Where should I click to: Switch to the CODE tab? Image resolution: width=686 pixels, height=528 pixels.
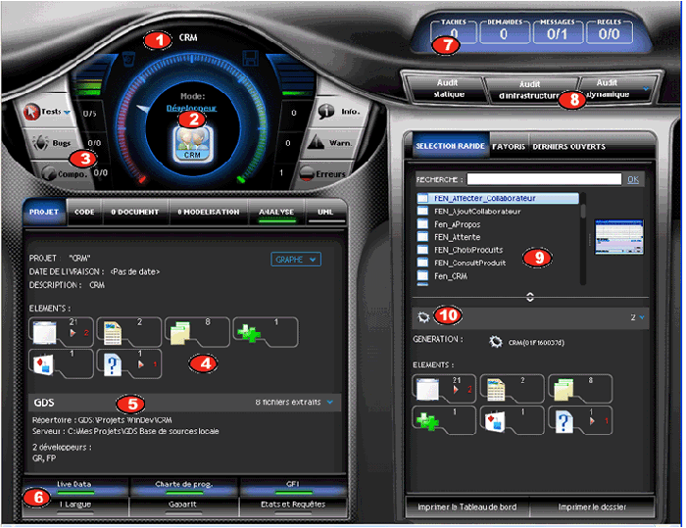click(84, 211)
